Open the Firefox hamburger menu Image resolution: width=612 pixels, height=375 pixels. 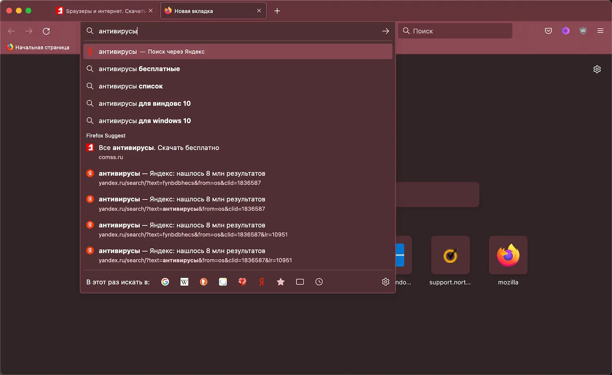click(x=600, y=31)
